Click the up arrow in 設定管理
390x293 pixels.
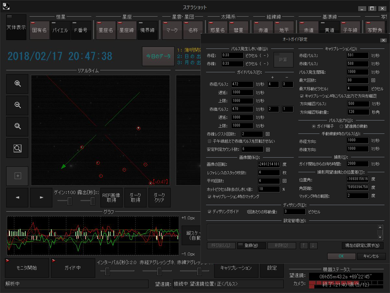[304, 245]
